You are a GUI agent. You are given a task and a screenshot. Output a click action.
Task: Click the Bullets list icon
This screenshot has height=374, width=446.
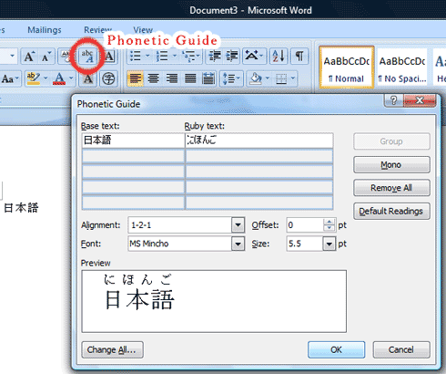[136, 57]
